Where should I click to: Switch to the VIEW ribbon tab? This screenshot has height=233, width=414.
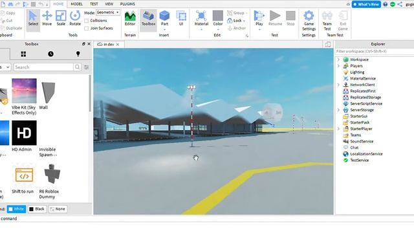109,4
